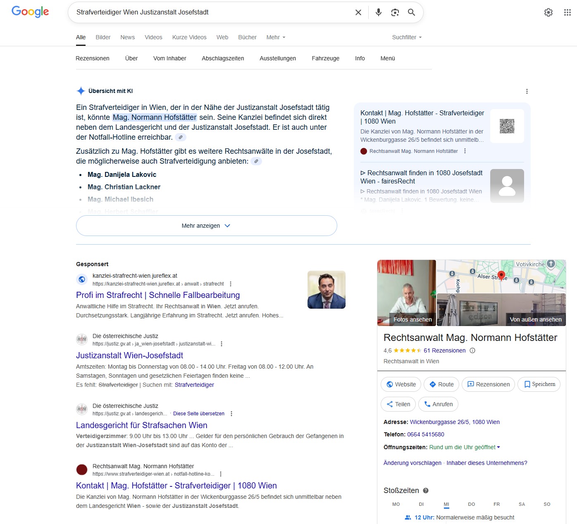This screenshot has width=577, height=524.
Task: Click the jureflex.at globe favicon
Action: (x=82, y=279)
